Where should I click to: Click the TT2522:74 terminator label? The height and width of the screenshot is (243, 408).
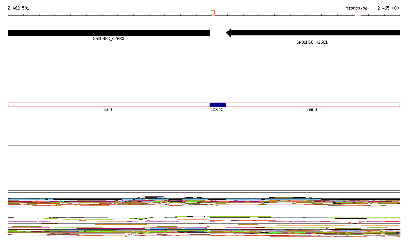[357, 8]
